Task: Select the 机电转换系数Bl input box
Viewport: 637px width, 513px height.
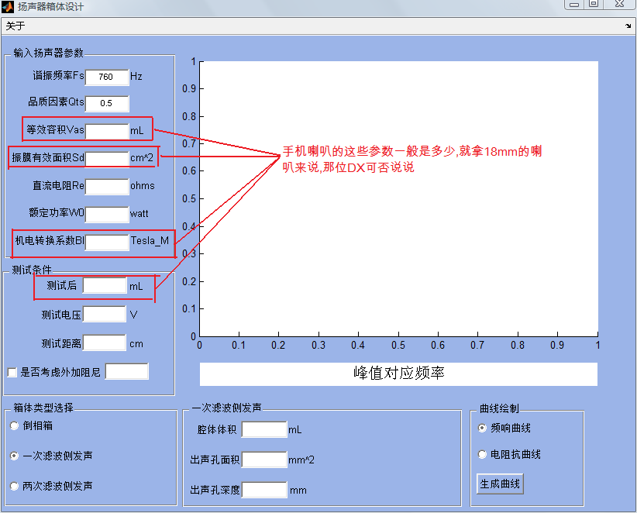Action: pyautogui.click(x=106, y=242)
